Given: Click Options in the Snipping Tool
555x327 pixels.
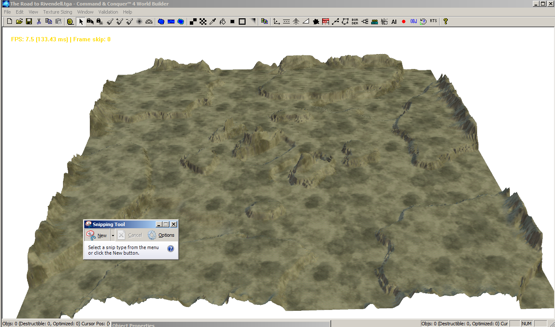Looking at the screenshot, I should point(161,235).
